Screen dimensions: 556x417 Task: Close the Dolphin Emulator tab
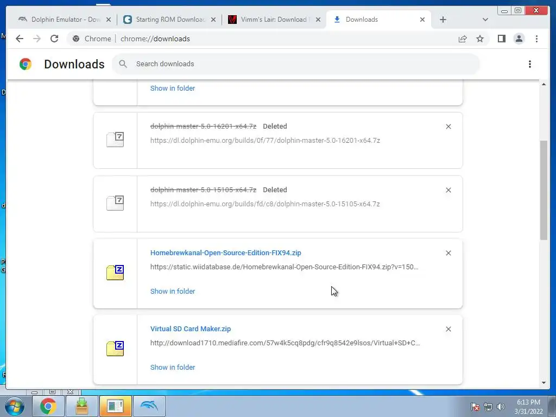tap(109, 20)
